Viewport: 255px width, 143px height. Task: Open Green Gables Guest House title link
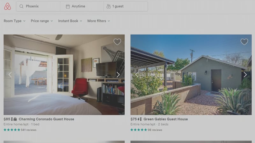coord(165,119)
